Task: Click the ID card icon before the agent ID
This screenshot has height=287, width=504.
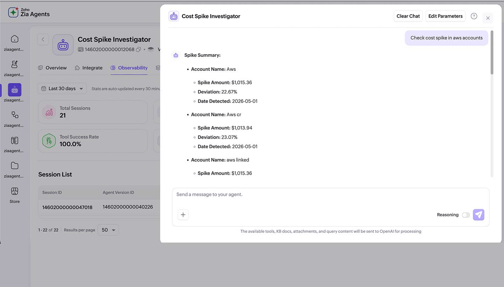Action: tap(81, 49)
